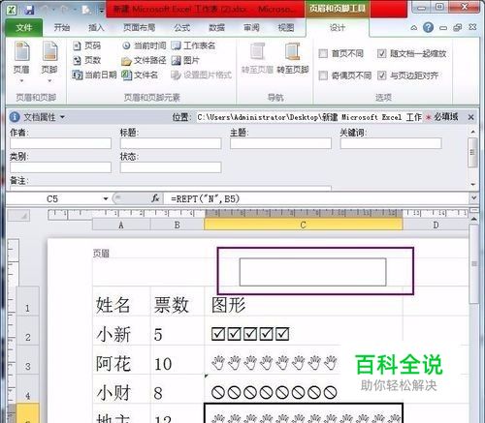Image resolution: width=485 pixels, height=423 pixels.
Task: Switch to the Data (数据) tab
Action: pos(216,28)
